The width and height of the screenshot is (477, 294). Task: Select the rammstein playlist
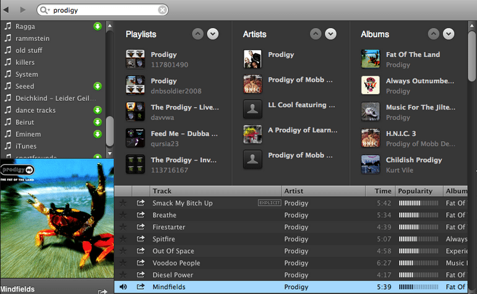pyautogui.click(x=33, y=38)
